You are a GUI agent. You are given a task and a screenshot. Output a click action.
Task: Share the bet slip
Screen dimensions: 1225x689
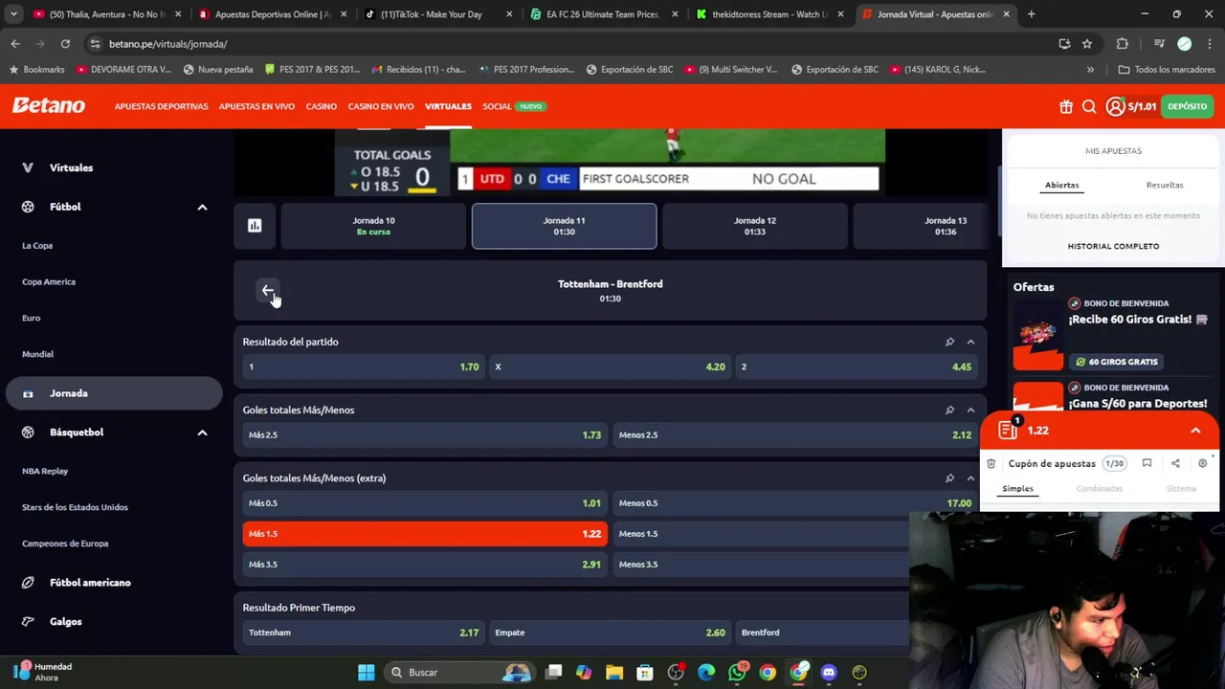[1175, 463]
